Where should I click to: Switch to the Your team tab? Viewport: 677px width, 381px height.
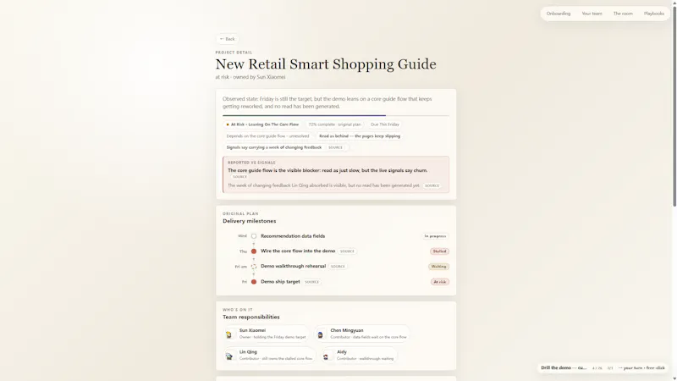click(592, 14)
